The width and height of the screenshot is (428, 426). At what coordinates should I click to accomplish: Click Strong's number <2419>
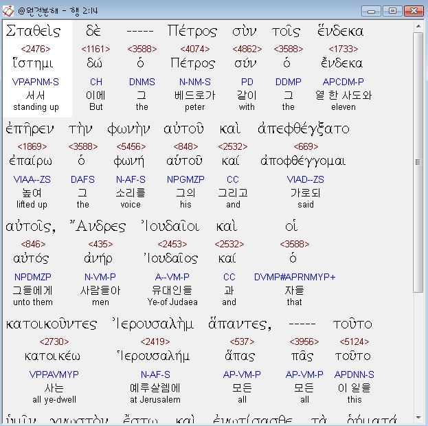point(155,341)
